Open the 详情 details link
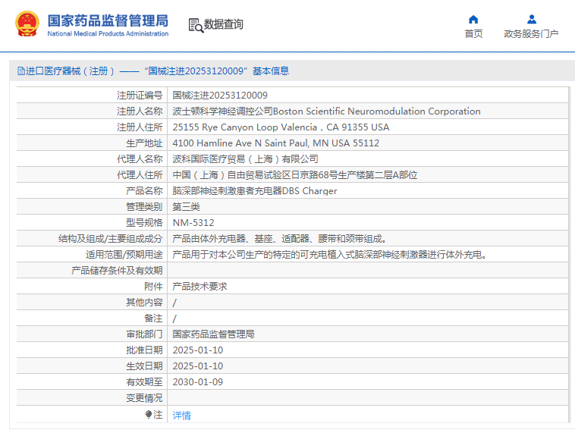This screenshot has width=575, height=430. (x=181, y=416)
